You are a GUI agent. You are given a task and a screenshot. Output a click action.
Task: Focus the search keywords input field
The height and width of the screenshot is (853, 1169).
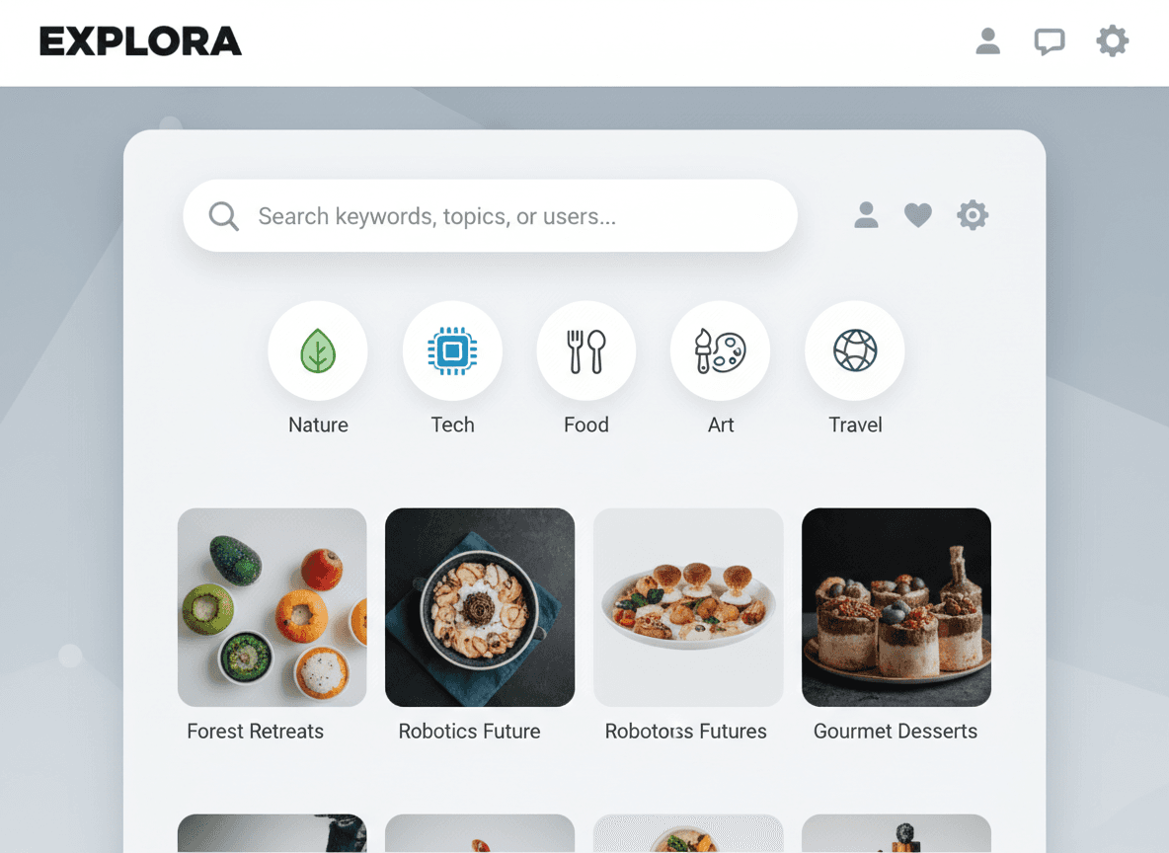[490, 215]
